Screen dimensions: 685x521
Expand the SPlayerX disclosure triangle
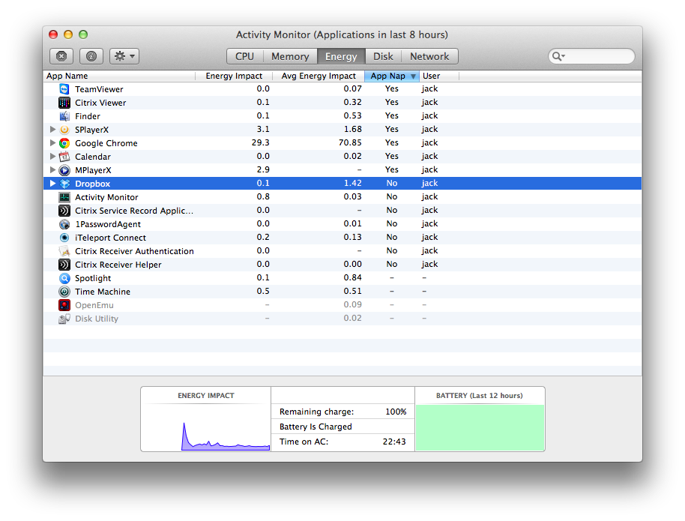52,130
